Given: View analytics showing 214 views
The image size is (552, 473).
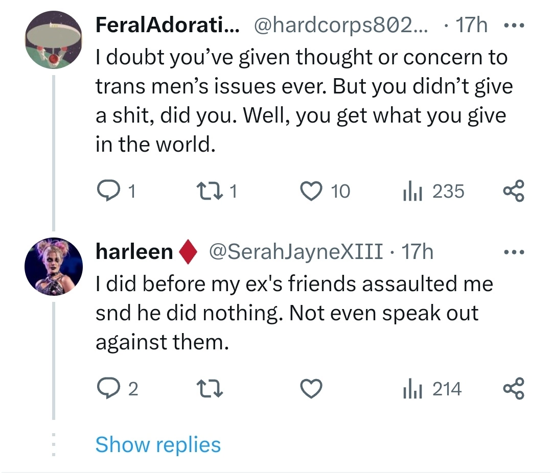Looking at the screenshot, I should tap(411, 390).
